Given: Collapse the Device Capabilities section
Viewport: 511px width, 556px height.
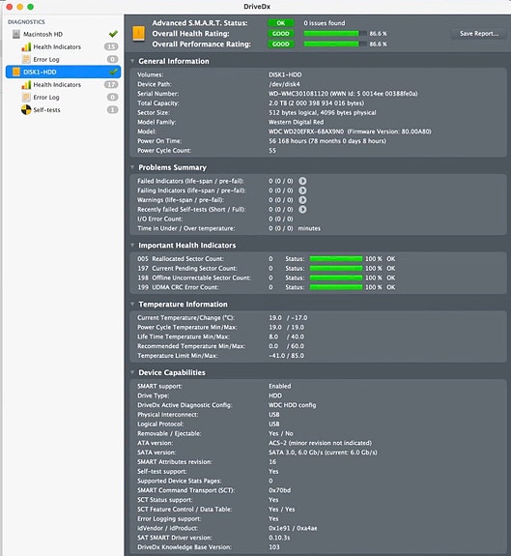Looking at the screenshot, I should [x=132, y=372].
